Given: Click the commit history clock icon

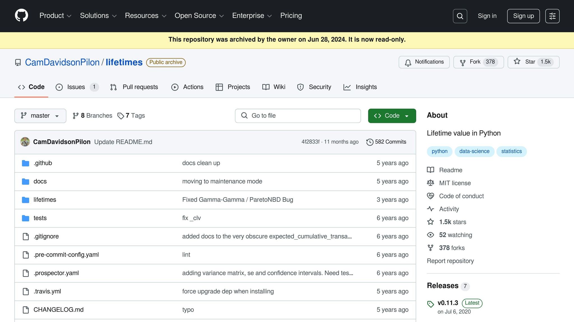Looking at the screenshot, I should point(370,142).
